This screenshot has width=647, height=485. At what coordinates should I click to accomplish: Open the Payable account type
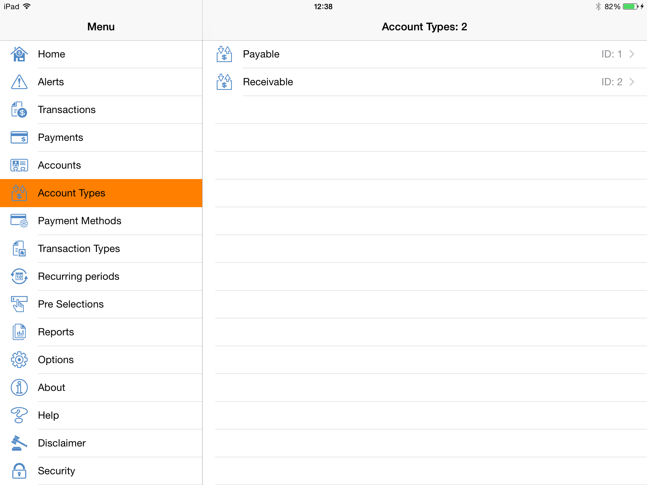pyautogui.click(x=261, y=54)
